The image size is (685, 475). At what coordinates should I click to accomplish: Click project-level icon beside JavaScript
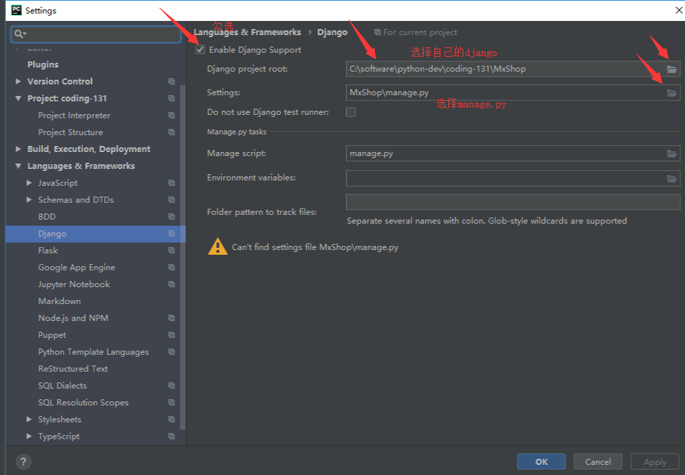pyautogui.click(x=172, y=182)
